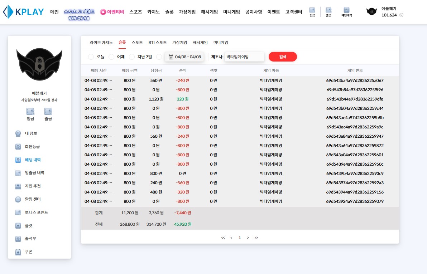Open 아벤티비 link in top navigation

pos(112,12)
